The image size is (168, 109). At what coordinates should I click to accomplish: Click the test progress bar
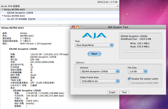pyautogui.click(x=140, y=51)
